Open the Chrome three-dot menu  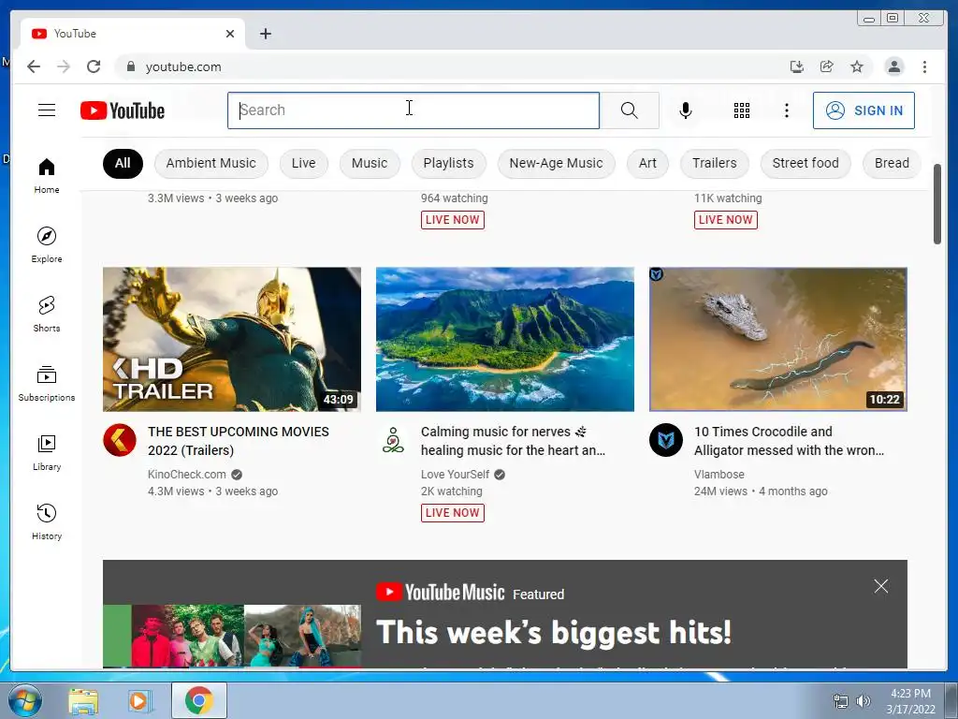(x=924, y=66)
